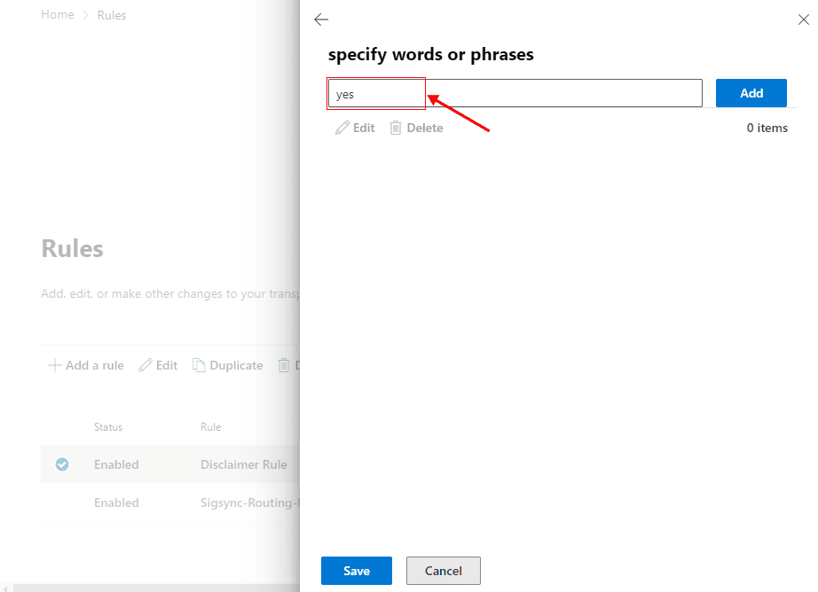Go to the Home breadcrumb
This screenshot has width=818, height=592.
point(58,15)
